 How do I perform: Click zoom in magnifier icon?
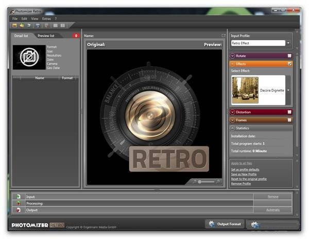(218, 181)
